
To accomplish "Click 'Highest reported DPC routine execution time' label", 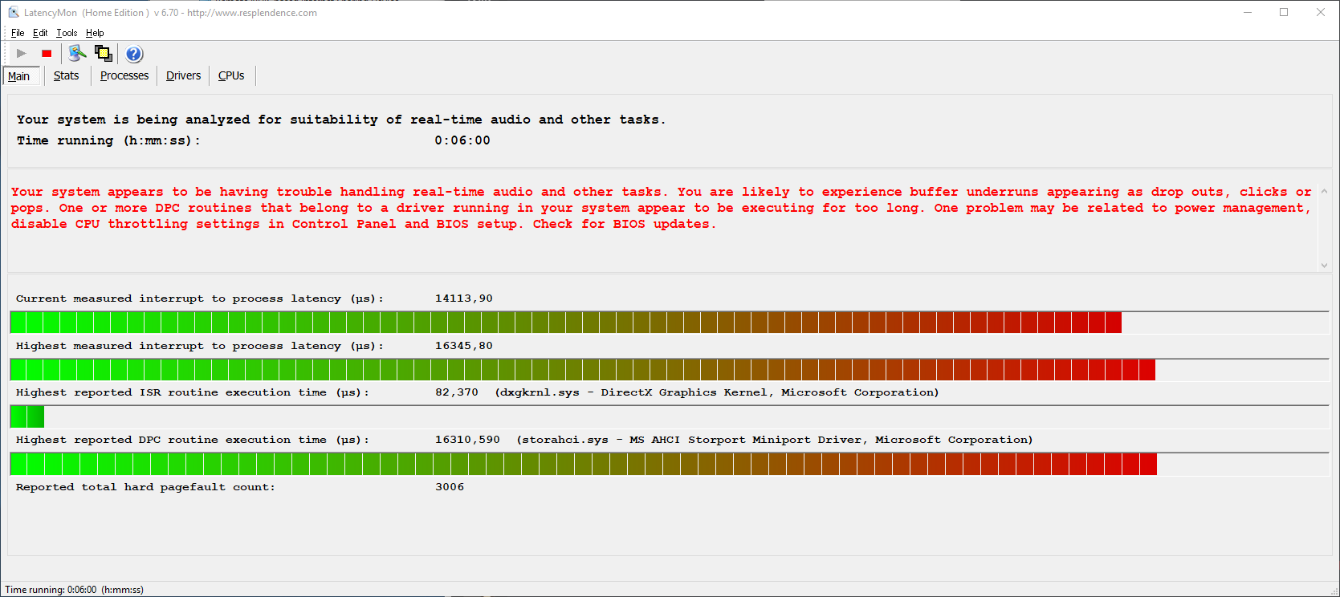I will click(193, 440).
